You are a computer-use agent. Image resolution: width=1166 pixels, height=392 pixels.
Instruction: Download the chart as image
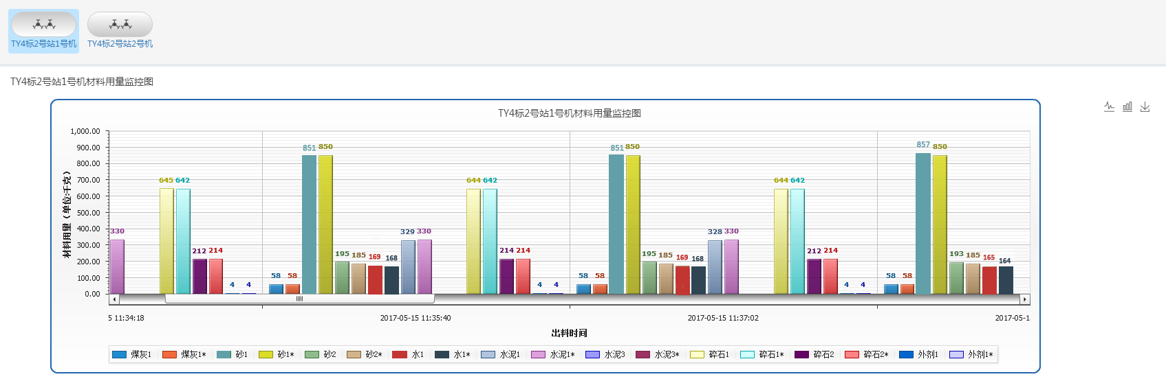(x=1145, y=106)
